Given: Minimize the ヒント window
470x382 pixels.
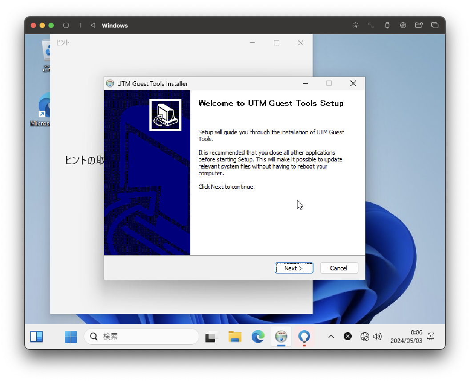Looking at the screenshot, I should 253,43.
